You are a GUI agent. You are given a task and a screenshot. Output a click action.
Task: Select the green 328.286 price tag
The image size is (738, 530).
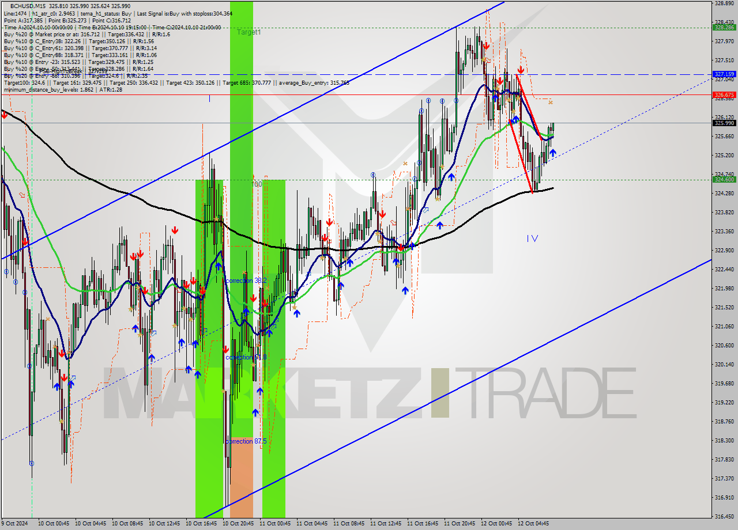pyautogui.click(x=724, y=27)
